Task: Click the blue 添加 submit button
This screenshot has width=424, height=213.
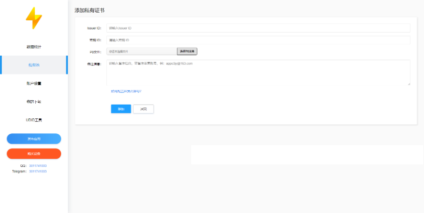Action: pyautogui.click(x=121, y=109)
